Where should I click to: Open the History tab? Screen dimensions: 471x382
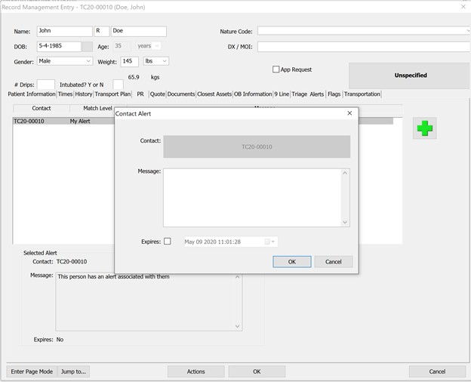tap(84, 94)
